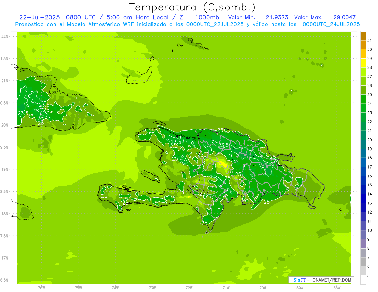This screenshot has height=292, width=378.
Task: Click the legend band between 16 and 17
Action: 363,171
